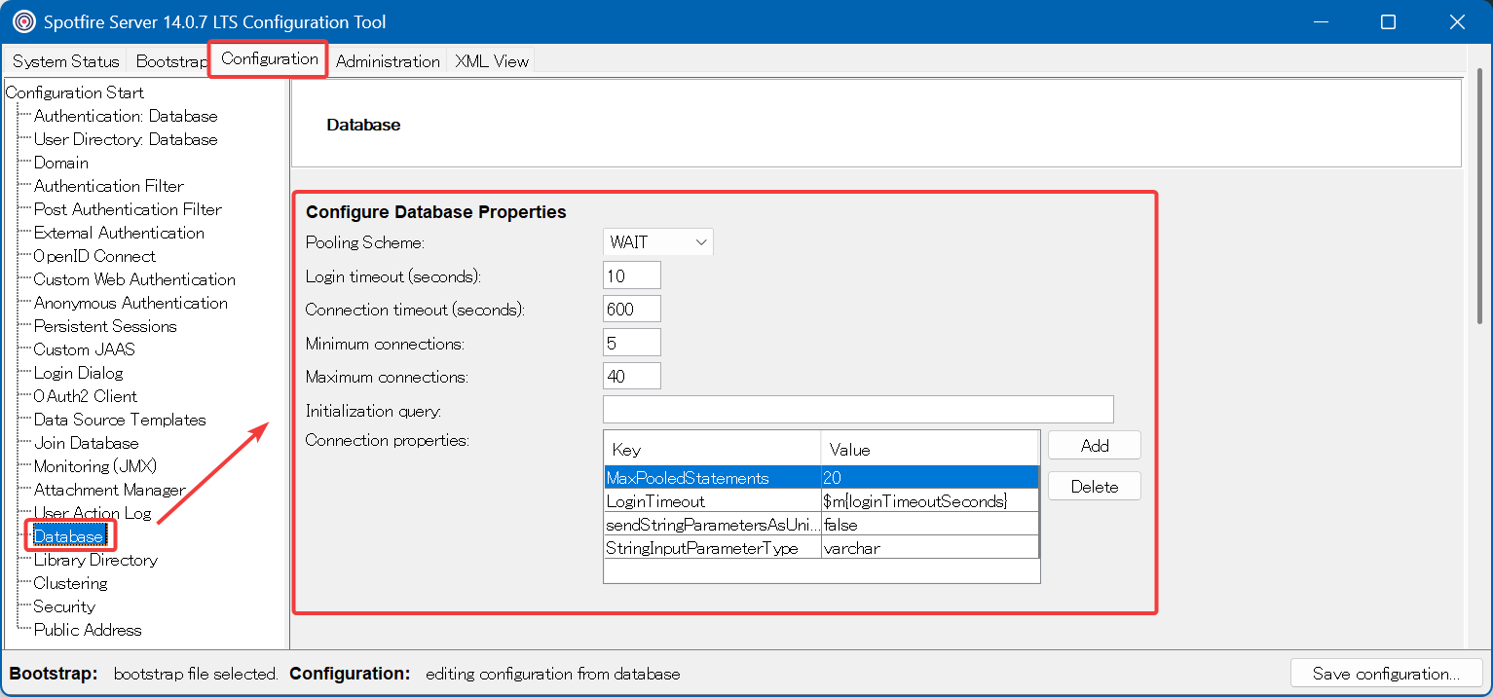Open Attachment Manager settings
The image size is (1493, 697).
(x=110, y=490)
